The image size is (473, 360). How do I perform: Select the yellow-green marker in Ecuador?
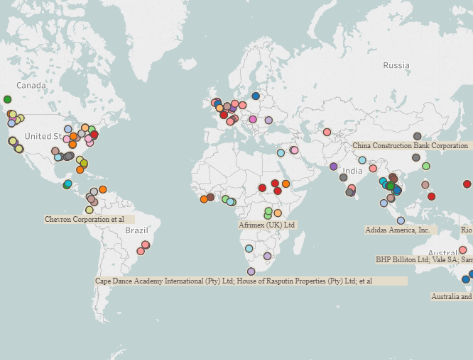point(89,210)
